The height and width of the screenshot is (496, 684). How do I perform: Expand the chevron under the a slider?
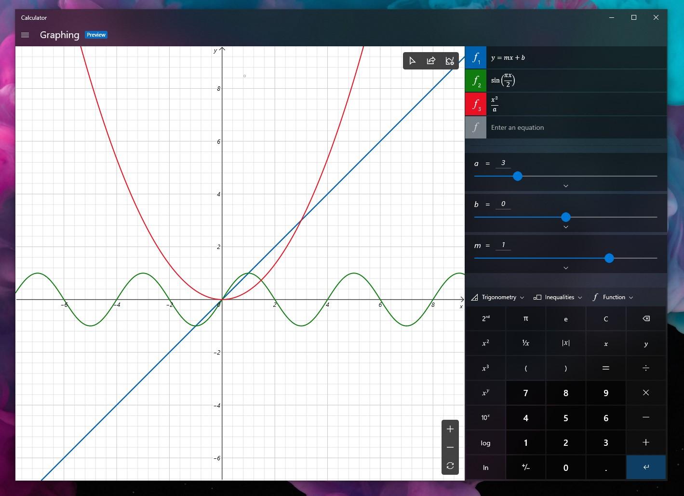[565, 186]
